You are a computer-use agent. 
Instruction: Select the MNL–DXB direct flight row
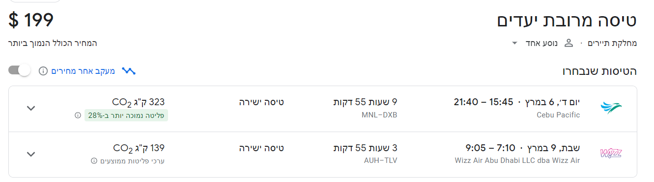coord(323,109)
